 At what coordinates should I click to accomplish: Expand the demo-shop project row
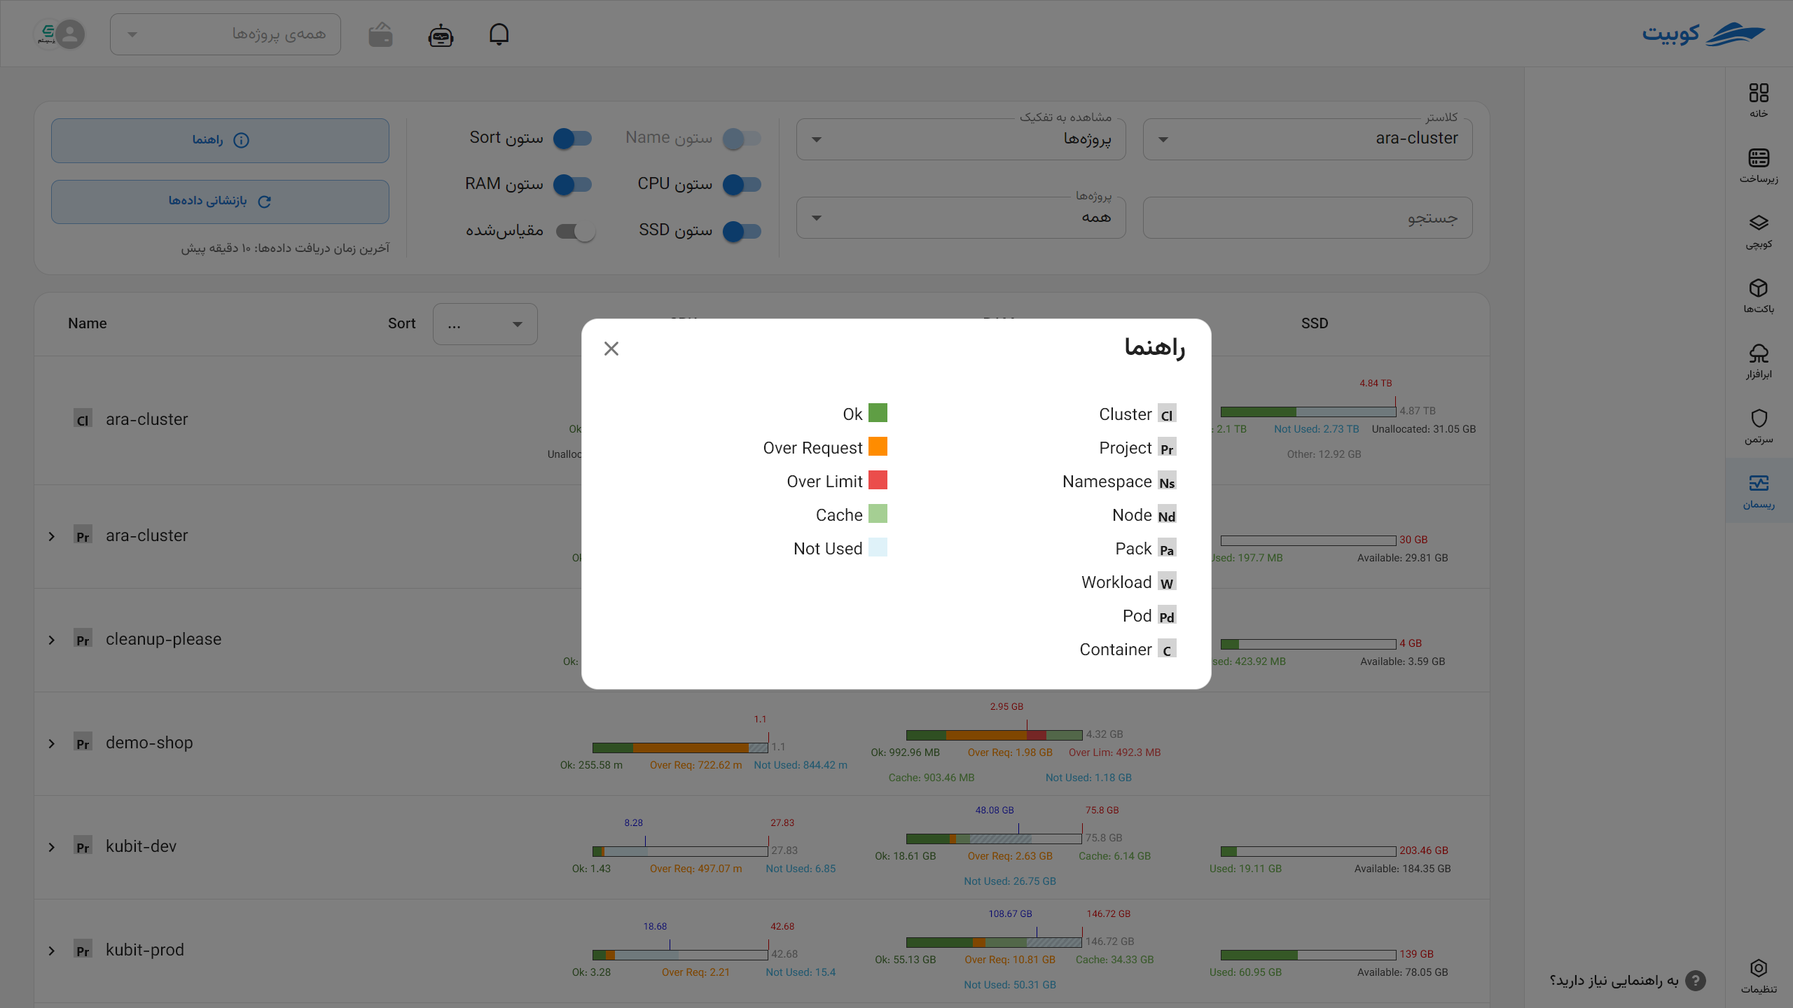tap(52, 743)
